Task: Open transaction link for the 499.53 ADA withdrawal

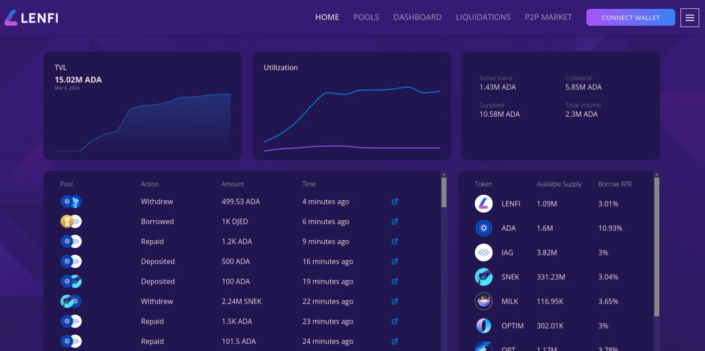Action: (394, 201)
